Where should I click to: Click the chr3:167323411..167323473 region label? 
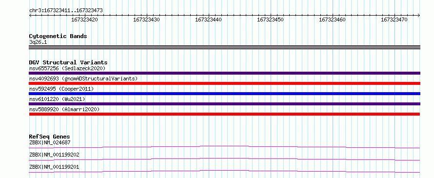tap(66, 10)
